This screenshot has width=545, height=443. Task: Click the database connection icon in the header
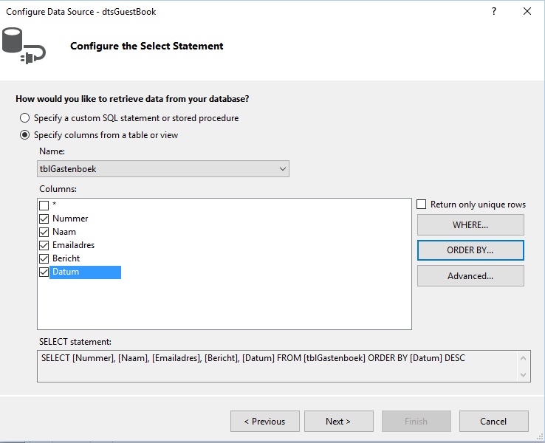(24, 46)
